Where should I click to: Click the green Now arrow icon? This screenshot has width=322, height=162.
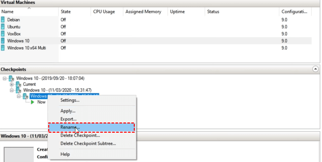(33, 102)
